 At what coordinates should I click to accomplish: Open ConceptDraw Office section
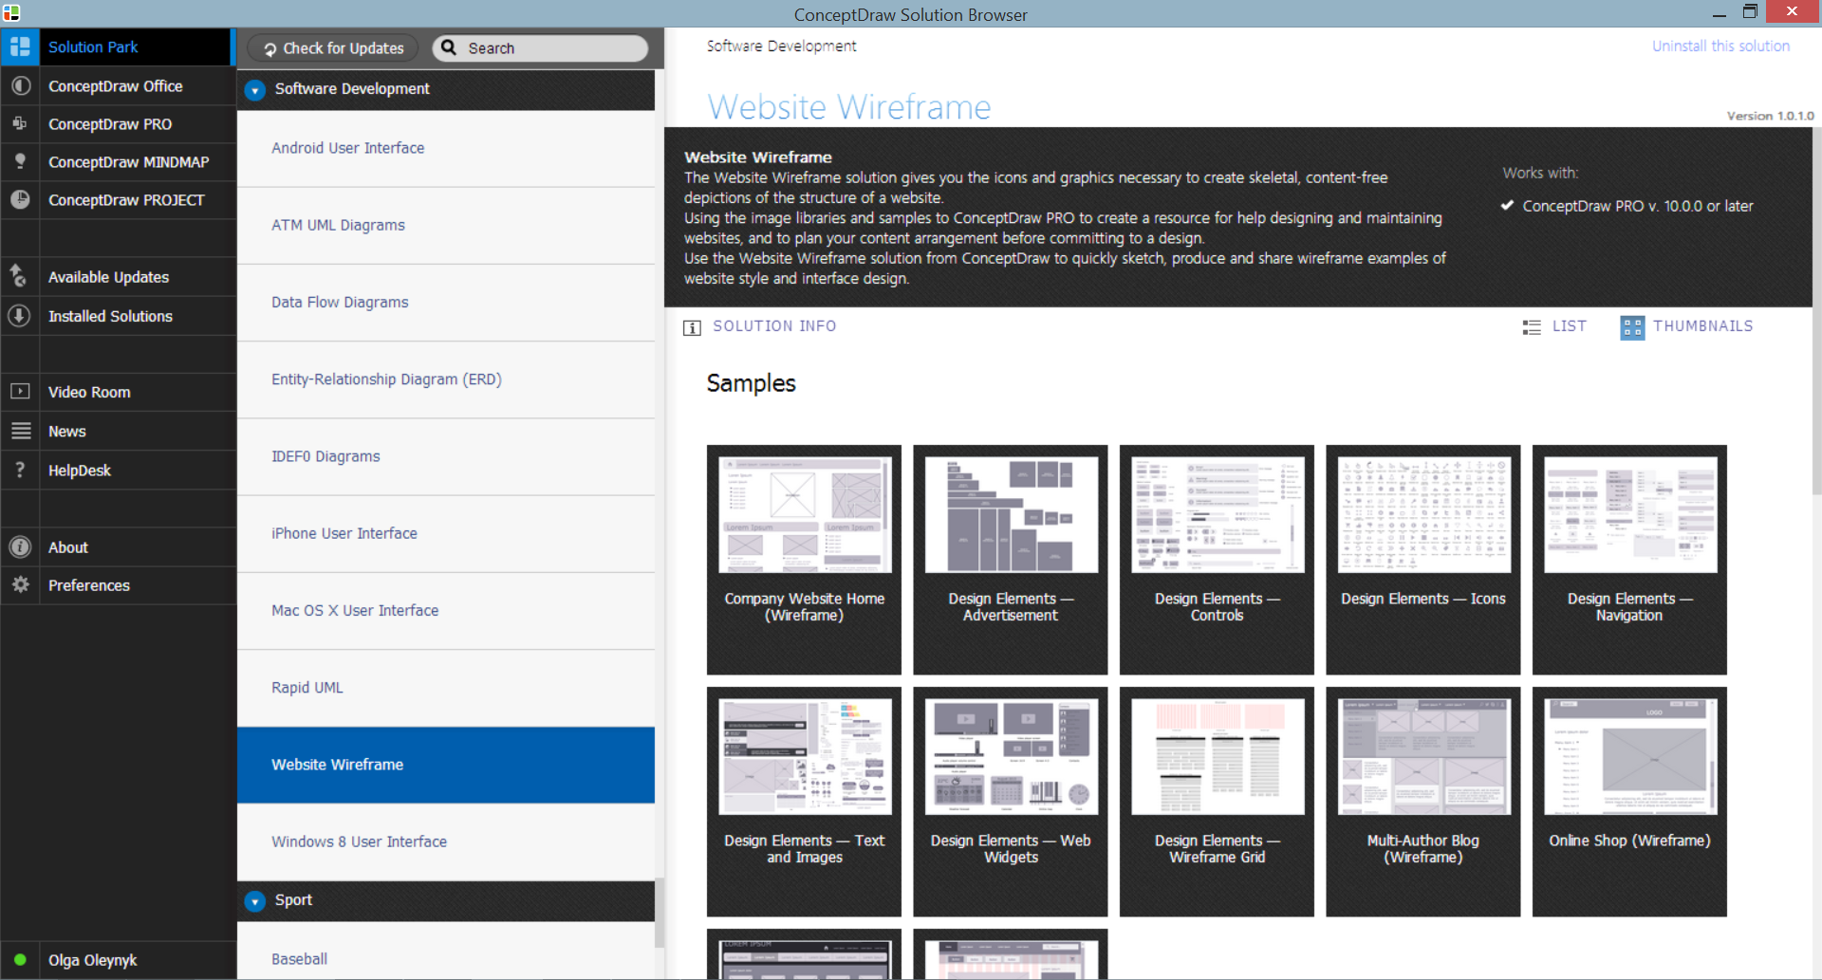(118, 85)
